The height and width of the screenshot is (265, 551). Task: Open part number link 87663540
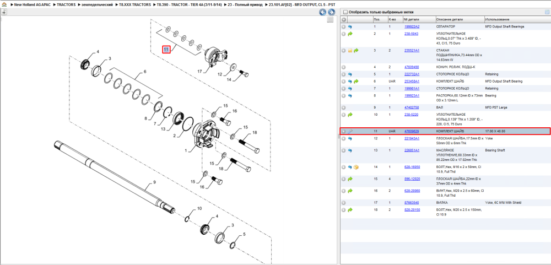[x=412, y=203]
